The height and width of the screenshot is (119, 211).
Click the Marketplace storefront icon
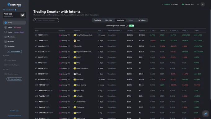coord(6,37)
